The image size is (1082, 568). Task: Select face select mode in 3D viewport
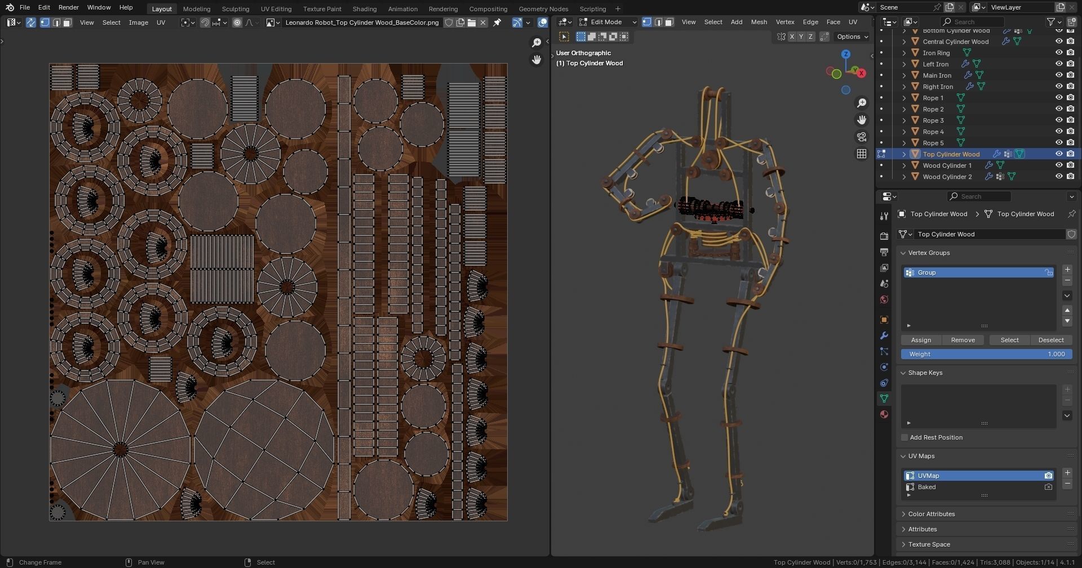click(669, 22)
